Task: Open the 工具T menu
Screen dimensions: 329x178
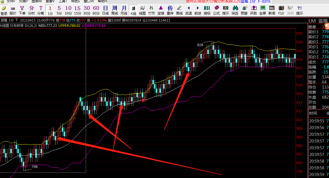Action: pyautogui.click(x=63, y=1)
